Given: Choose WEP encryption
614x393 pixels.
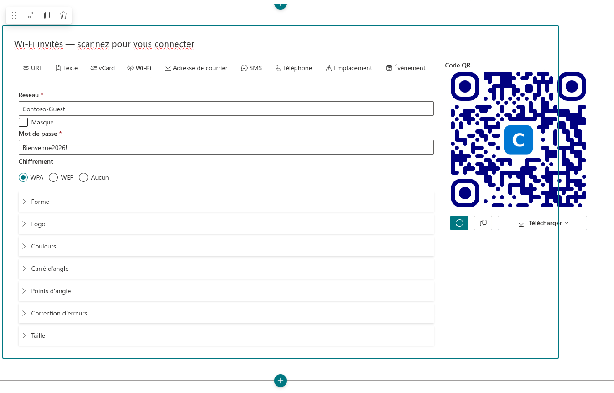Looking at the screenshot, I should (x=53, y=177).
